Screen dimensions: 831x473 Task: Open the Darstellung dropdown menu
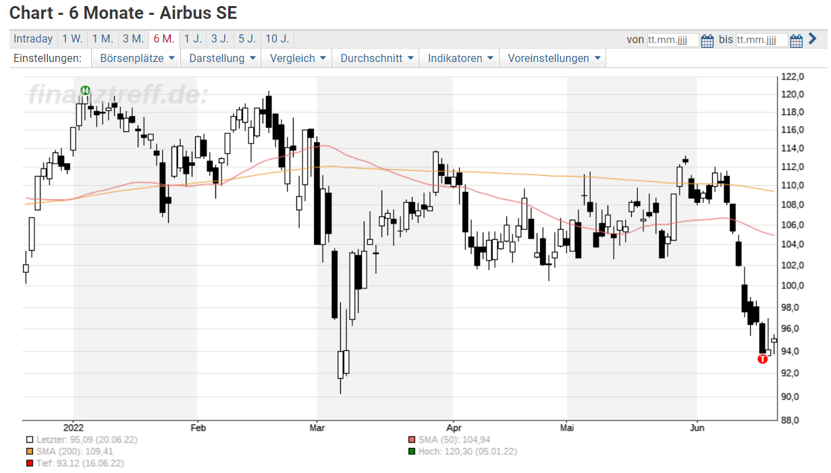(x=223, y=59)
